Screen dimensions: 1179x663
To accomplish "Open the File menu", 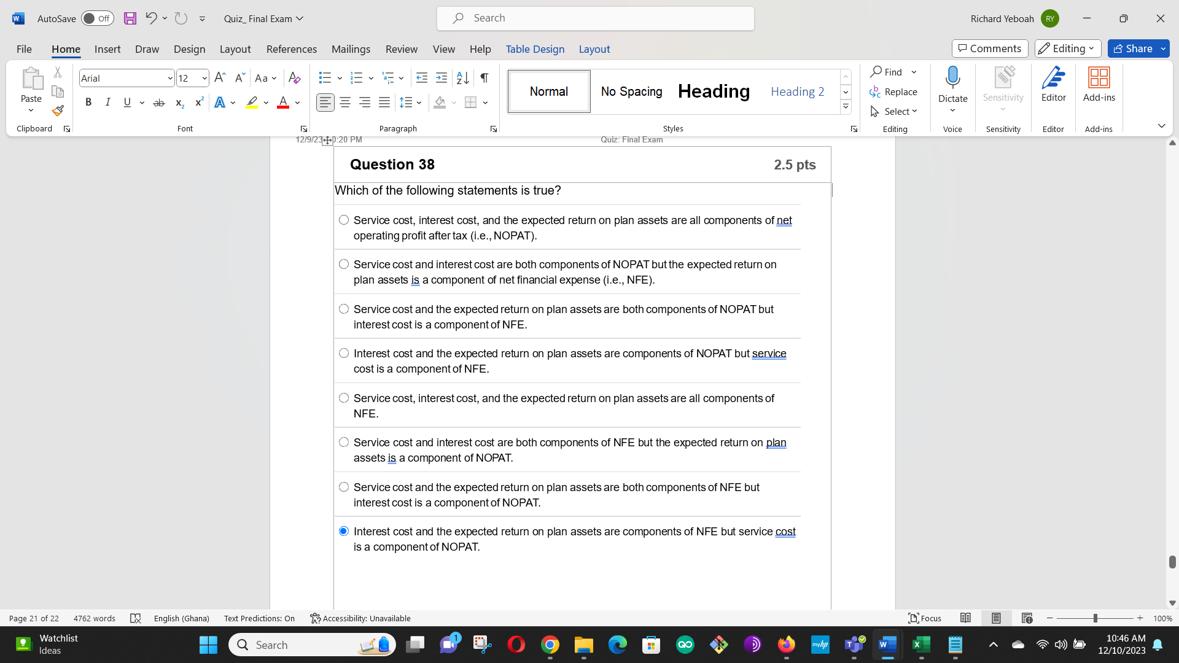I will [24, 49].
